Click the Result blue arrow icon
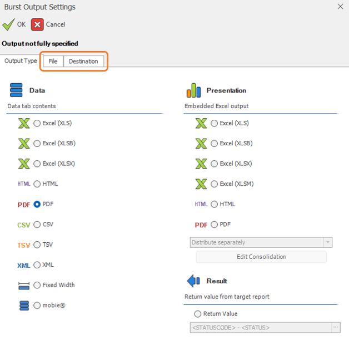Viewport: 349px width, 341px height. pyautogui.click(x=193, y=281)
